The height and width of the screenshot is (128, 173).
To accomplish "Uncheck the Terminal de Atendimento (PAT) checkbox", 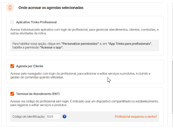I will point(12,94).
